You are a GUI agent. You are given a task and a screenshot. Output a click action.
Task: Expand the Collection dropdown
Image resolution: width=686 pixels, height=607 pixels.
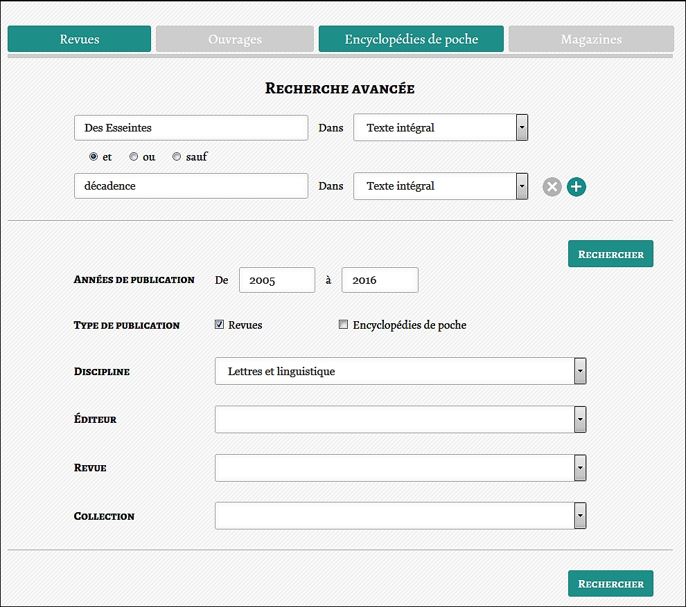pyautogui.click(x=401, y=516)
